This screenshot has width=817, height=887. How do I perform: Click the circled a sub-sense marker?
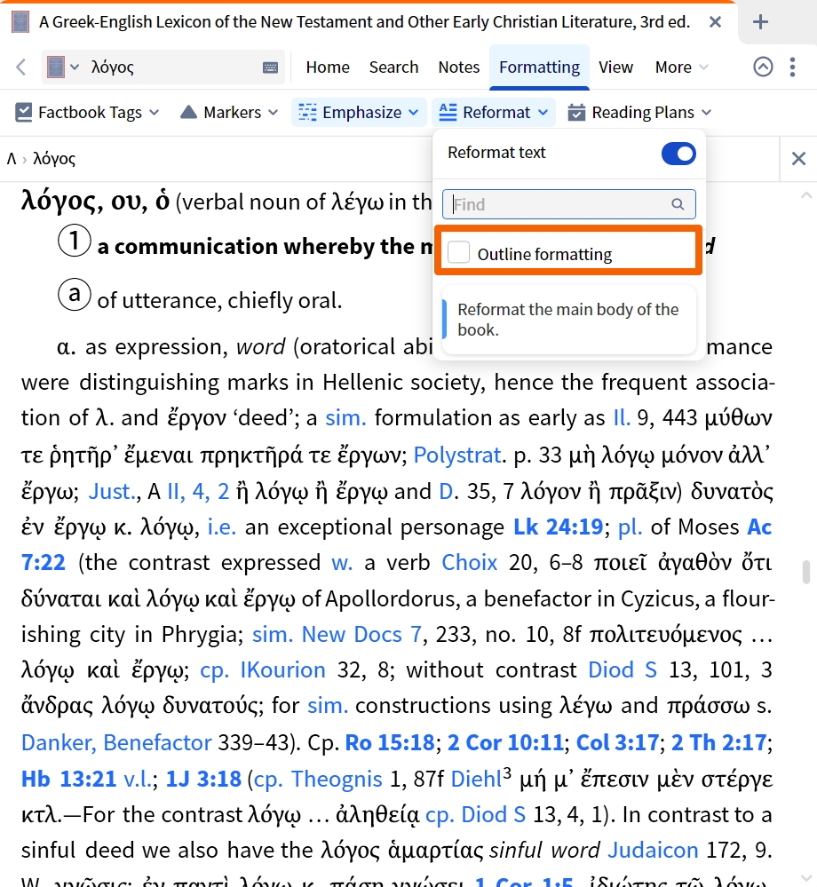(x=75, y=294)
